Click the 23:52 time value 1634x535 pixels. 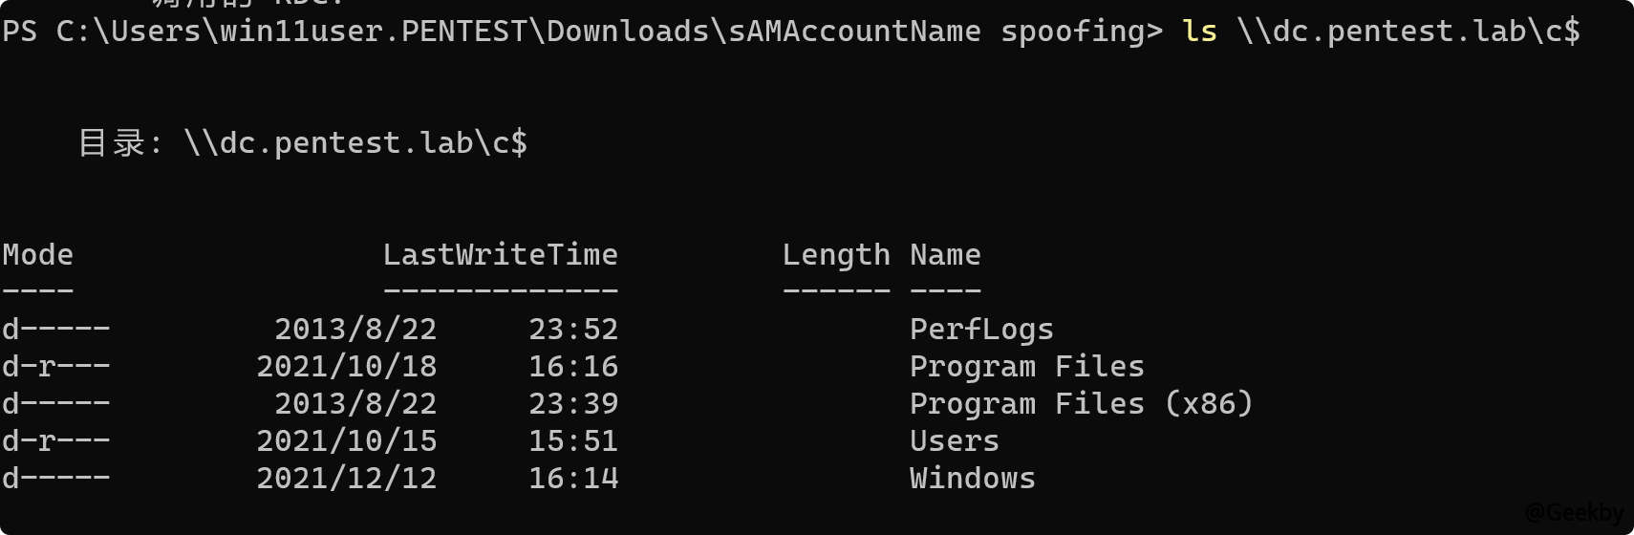(x=573, y=330)
